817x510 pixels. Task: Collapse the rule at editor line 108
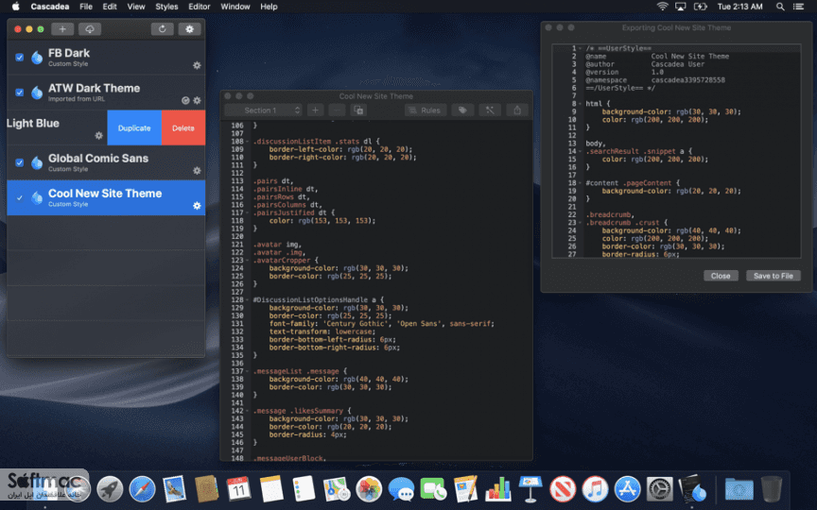click(x=248, y=142)
